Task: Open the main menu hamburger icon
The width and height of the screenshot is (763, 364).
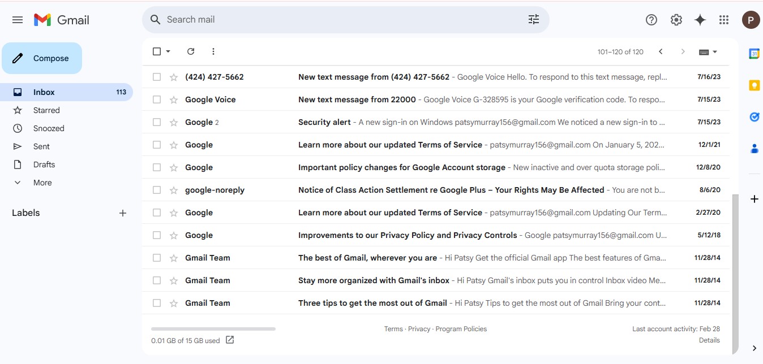Action: 18,20
